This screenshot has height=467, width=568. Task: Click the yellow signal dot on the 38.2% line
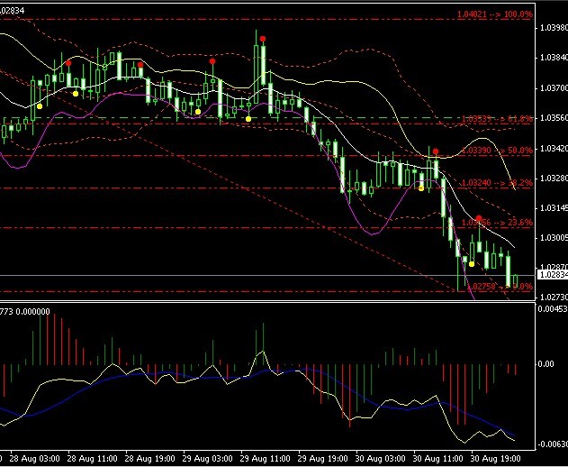pos(421,188)
